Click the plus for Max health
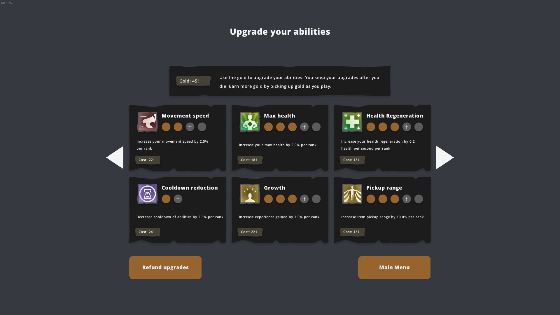This screenshot has width=560, height=315. 304,127
